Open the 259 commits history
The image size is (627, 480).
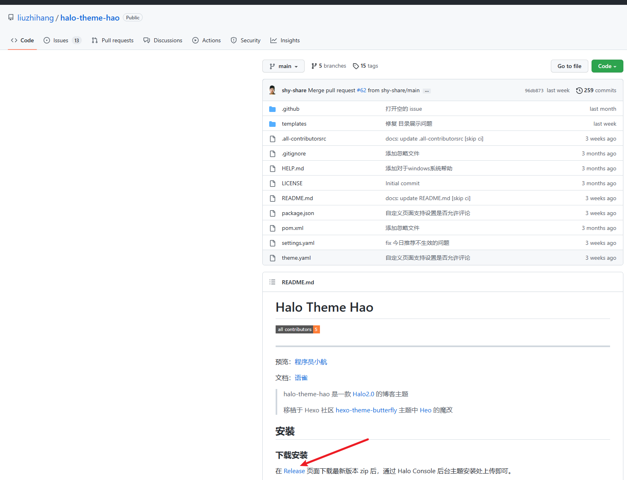(x=596, y=90)
